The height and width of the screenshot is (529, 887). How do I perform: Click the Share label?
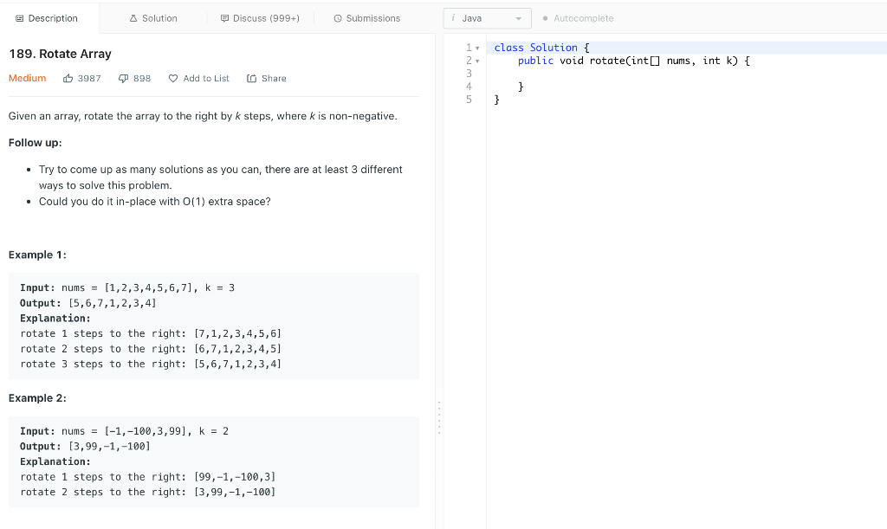(x=274, y=79)
